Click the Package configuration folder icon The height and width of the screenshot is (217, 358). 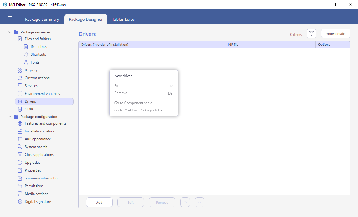pyautogui.click(x=16, y=117)
